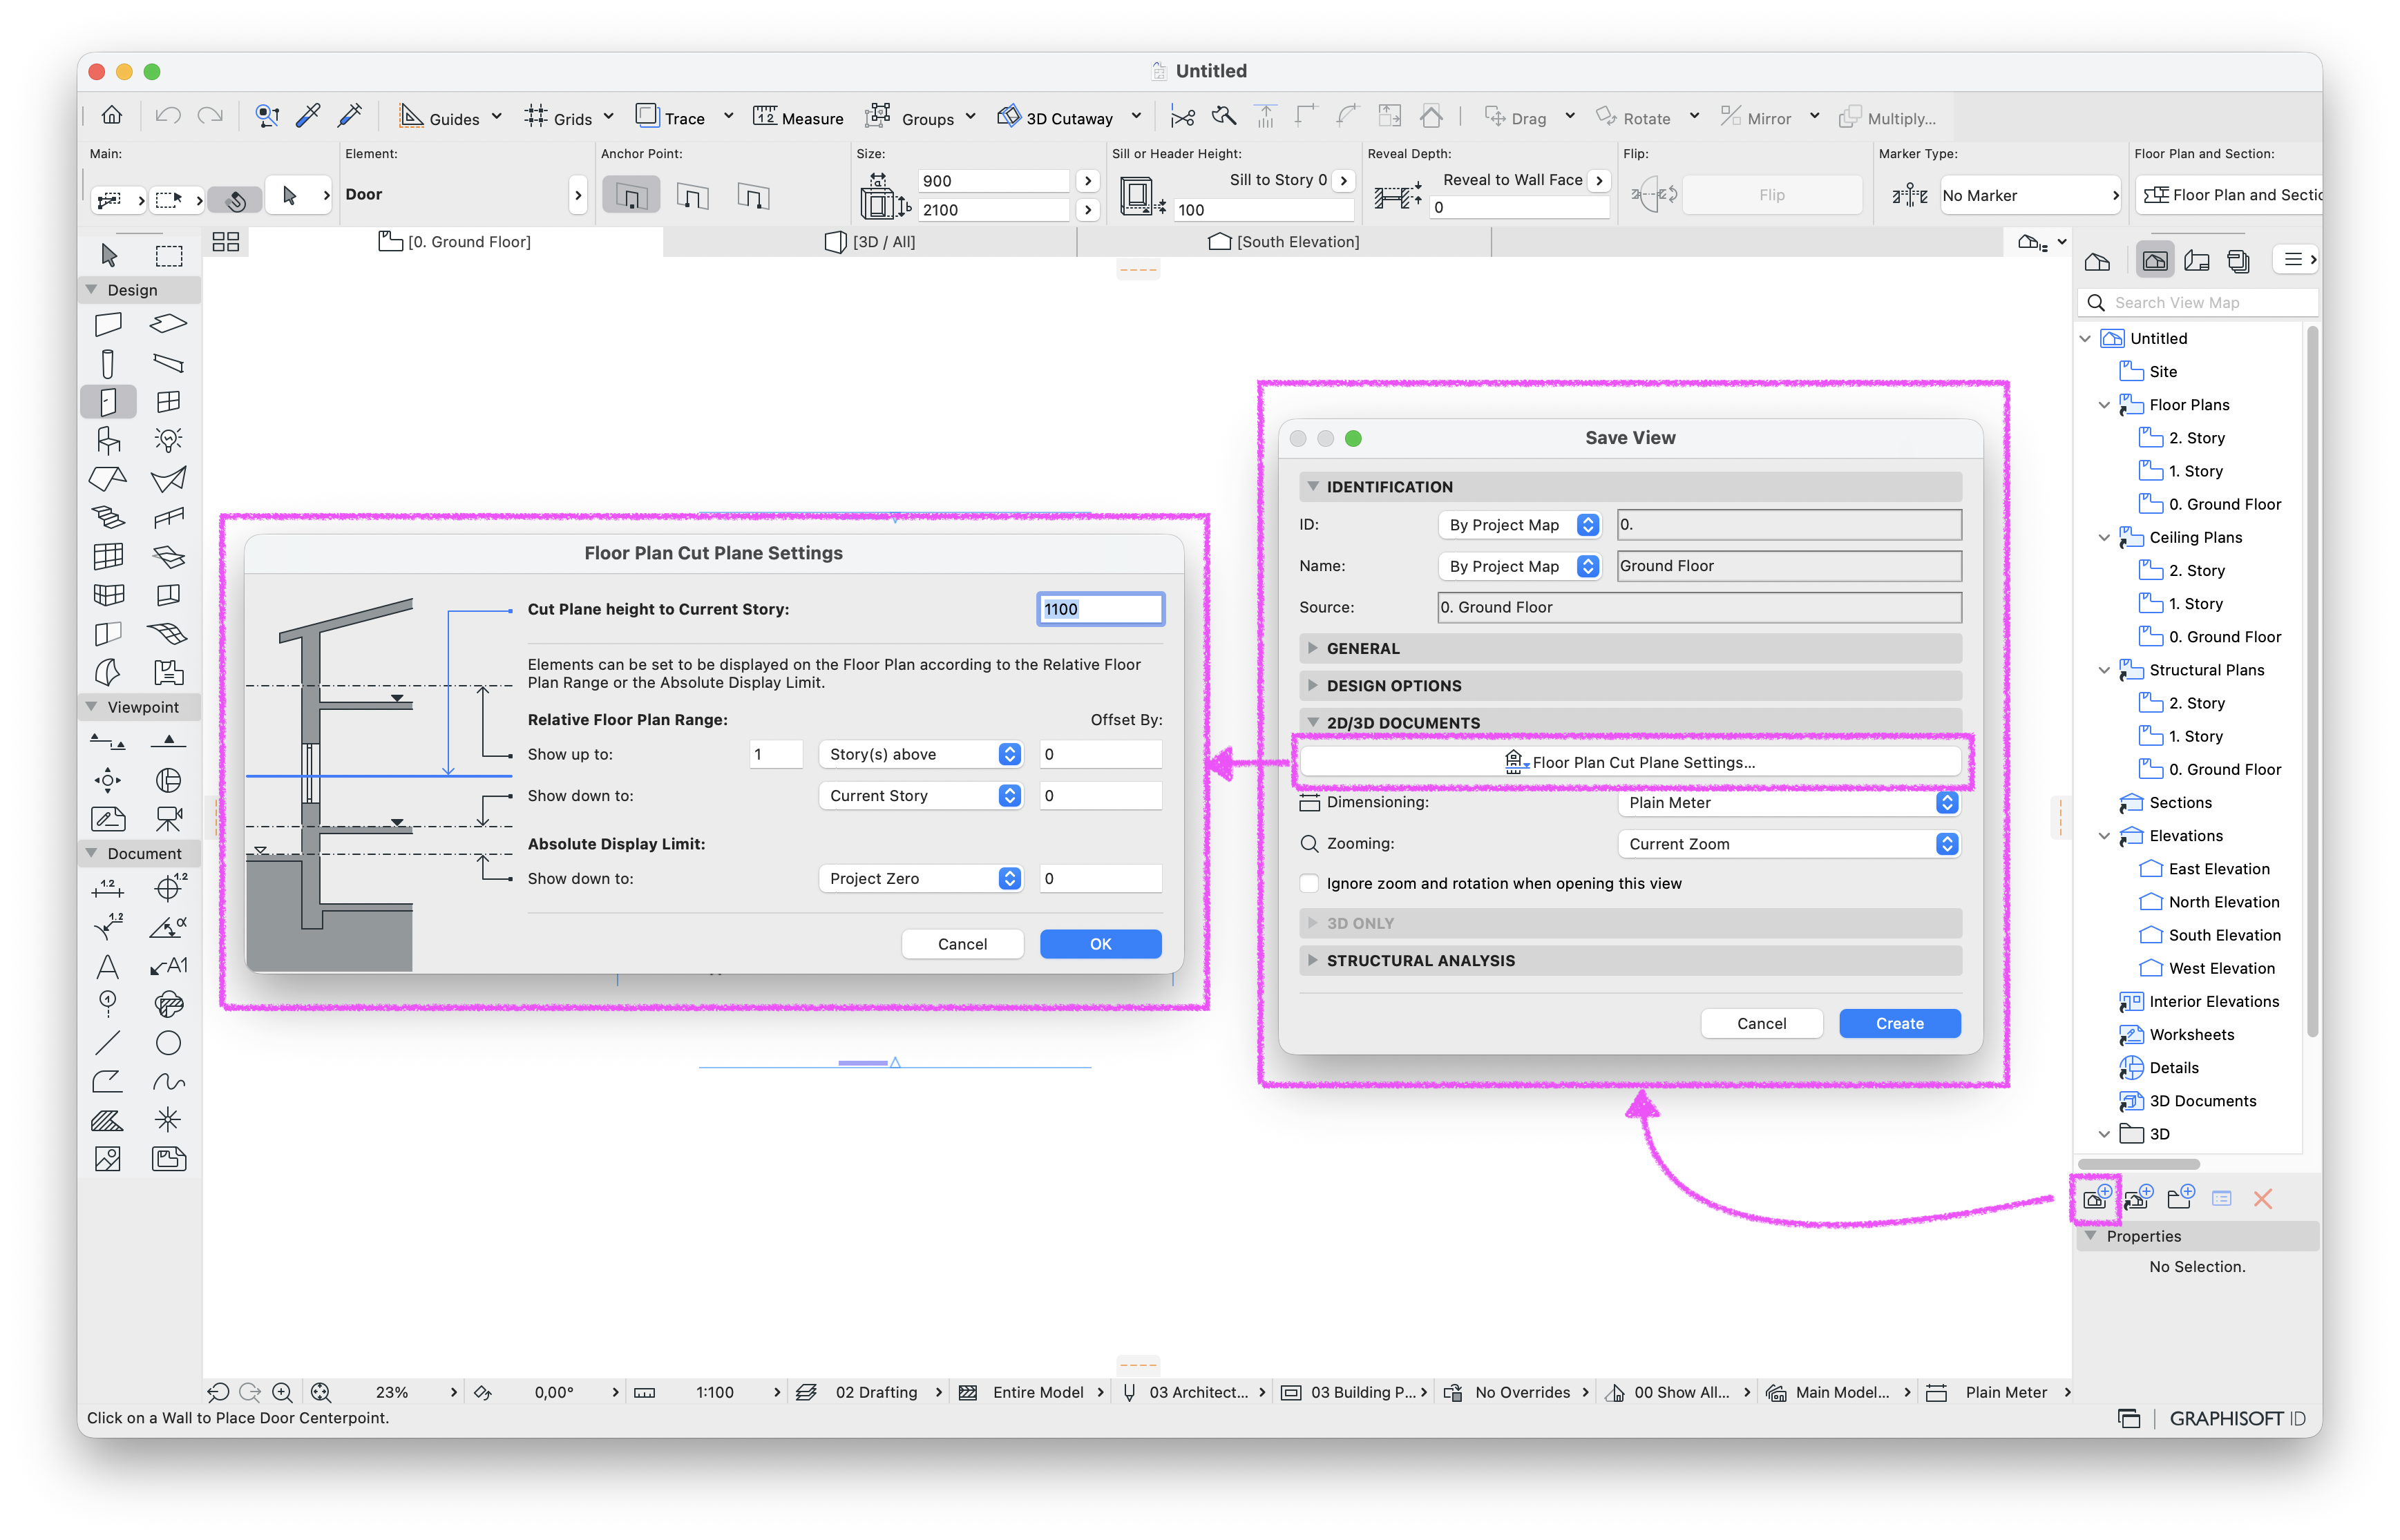Image resolution: width=2400 pixels, height=1540 pixels.
Task: Select the Circle tool in Document toolbox
Action: coord(168,1043)
